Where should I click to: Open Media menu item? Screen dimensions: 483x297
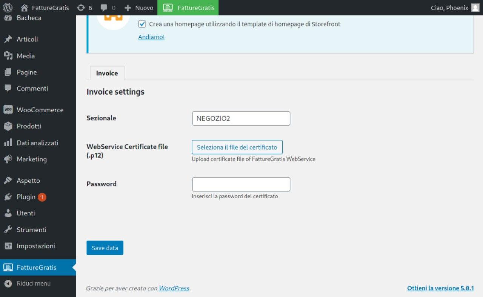click(x=38, y=56)
